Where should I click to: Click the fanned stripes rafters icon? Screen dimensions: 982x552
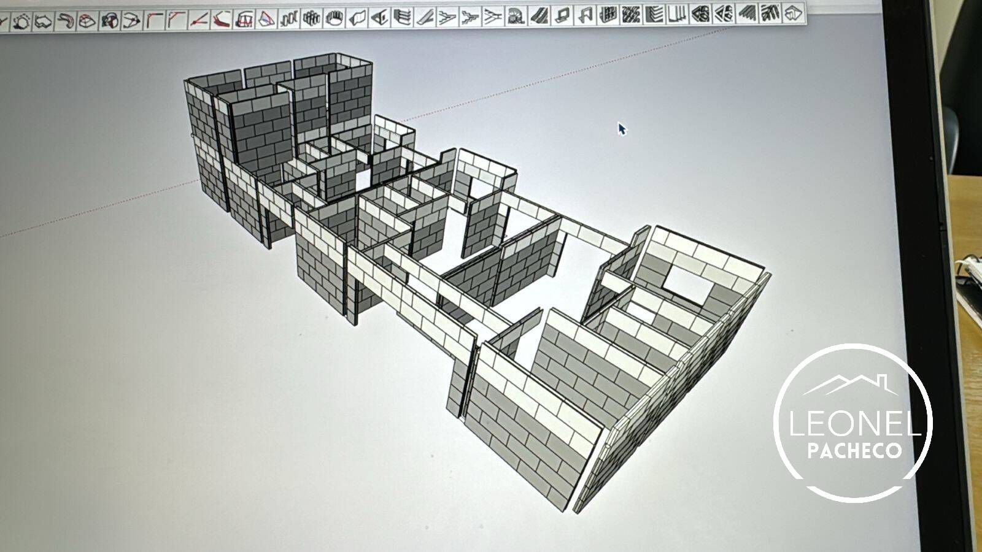[770, 12]
